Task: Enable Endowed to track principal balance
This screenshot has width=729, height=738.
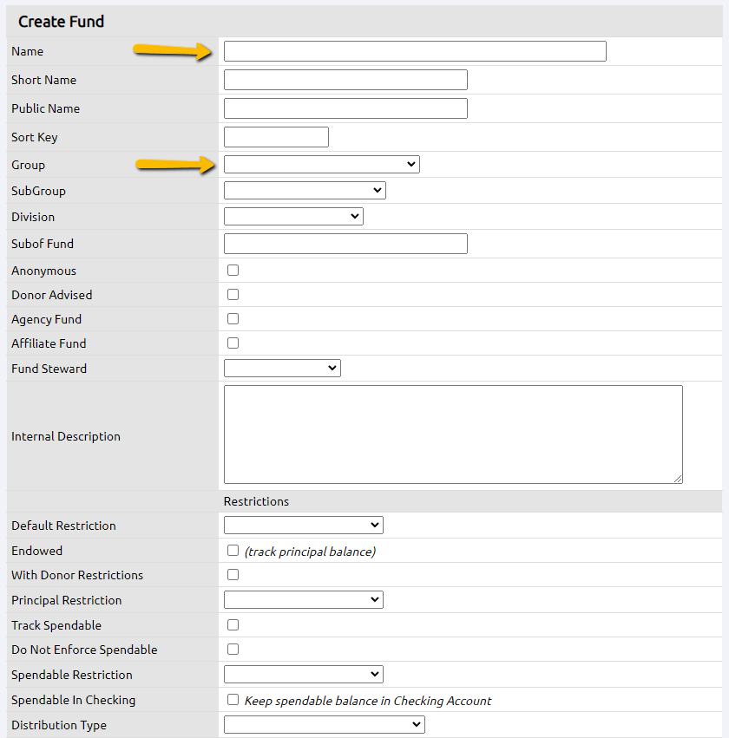Action: click(233, 550)
